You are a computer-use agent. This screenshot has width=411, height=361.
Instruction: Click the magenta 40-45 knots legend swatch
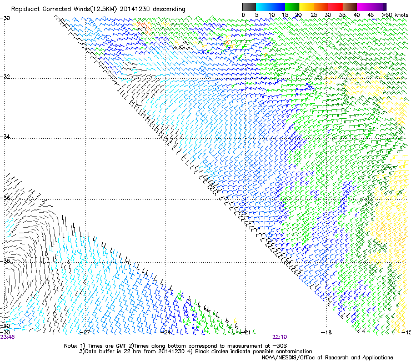pyautogui.click(x=364, y=7)
